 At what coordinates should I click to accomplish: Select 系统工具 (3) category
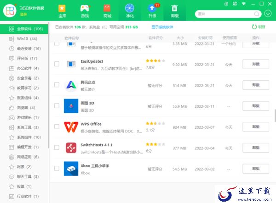tap(24, 127)
